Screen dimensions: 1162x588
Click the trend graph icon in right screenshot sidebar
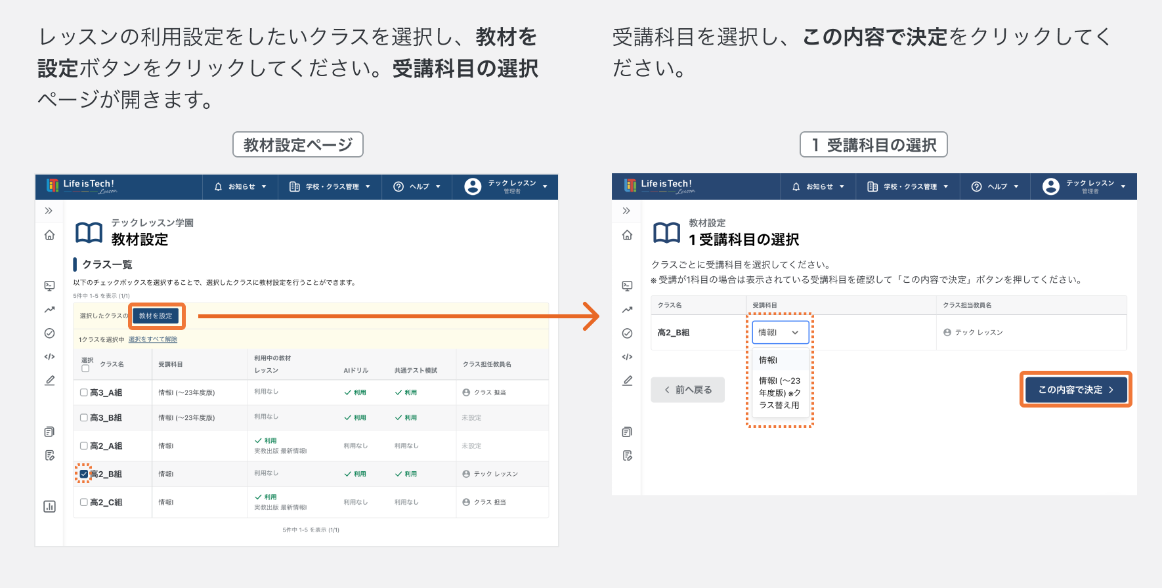pos(627,310)
